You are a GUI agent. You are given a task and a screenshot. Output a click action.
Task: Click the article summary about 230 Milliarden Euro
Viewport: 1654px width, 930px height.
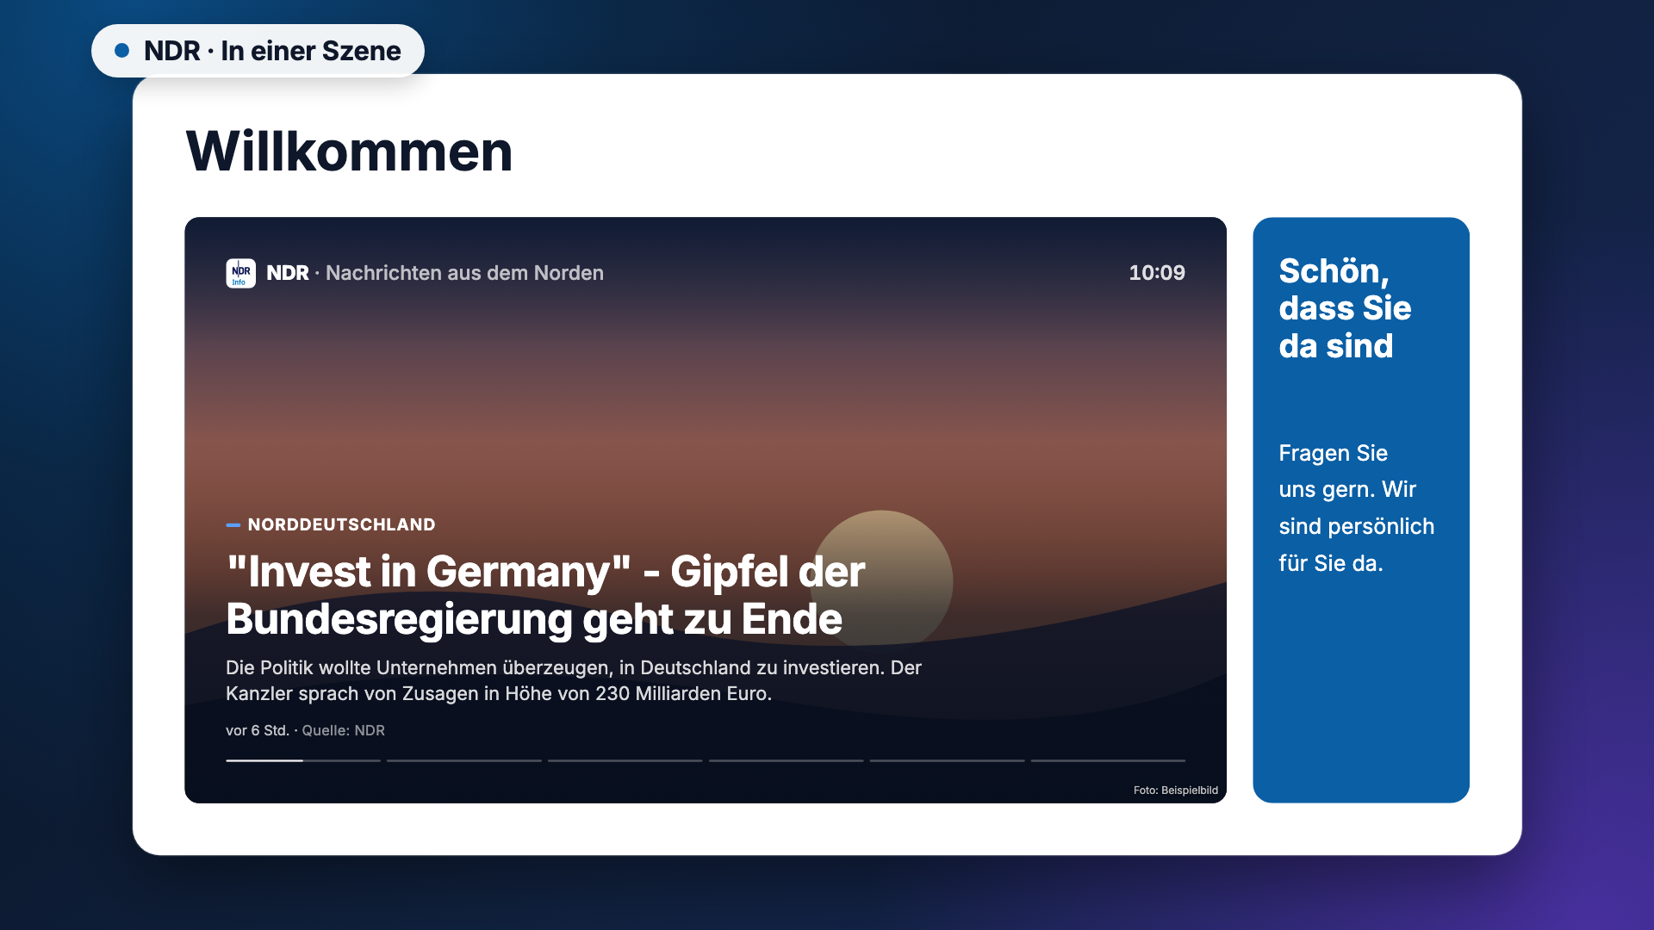point(574,680)
